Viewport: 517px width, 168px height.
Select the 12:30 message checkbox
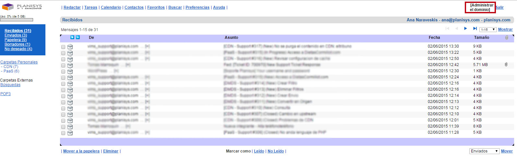click(x=63, y=72)
